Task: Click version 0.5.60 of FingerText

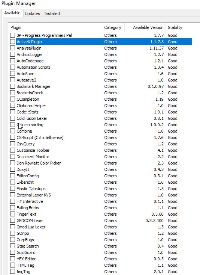Action: [158, 214]
